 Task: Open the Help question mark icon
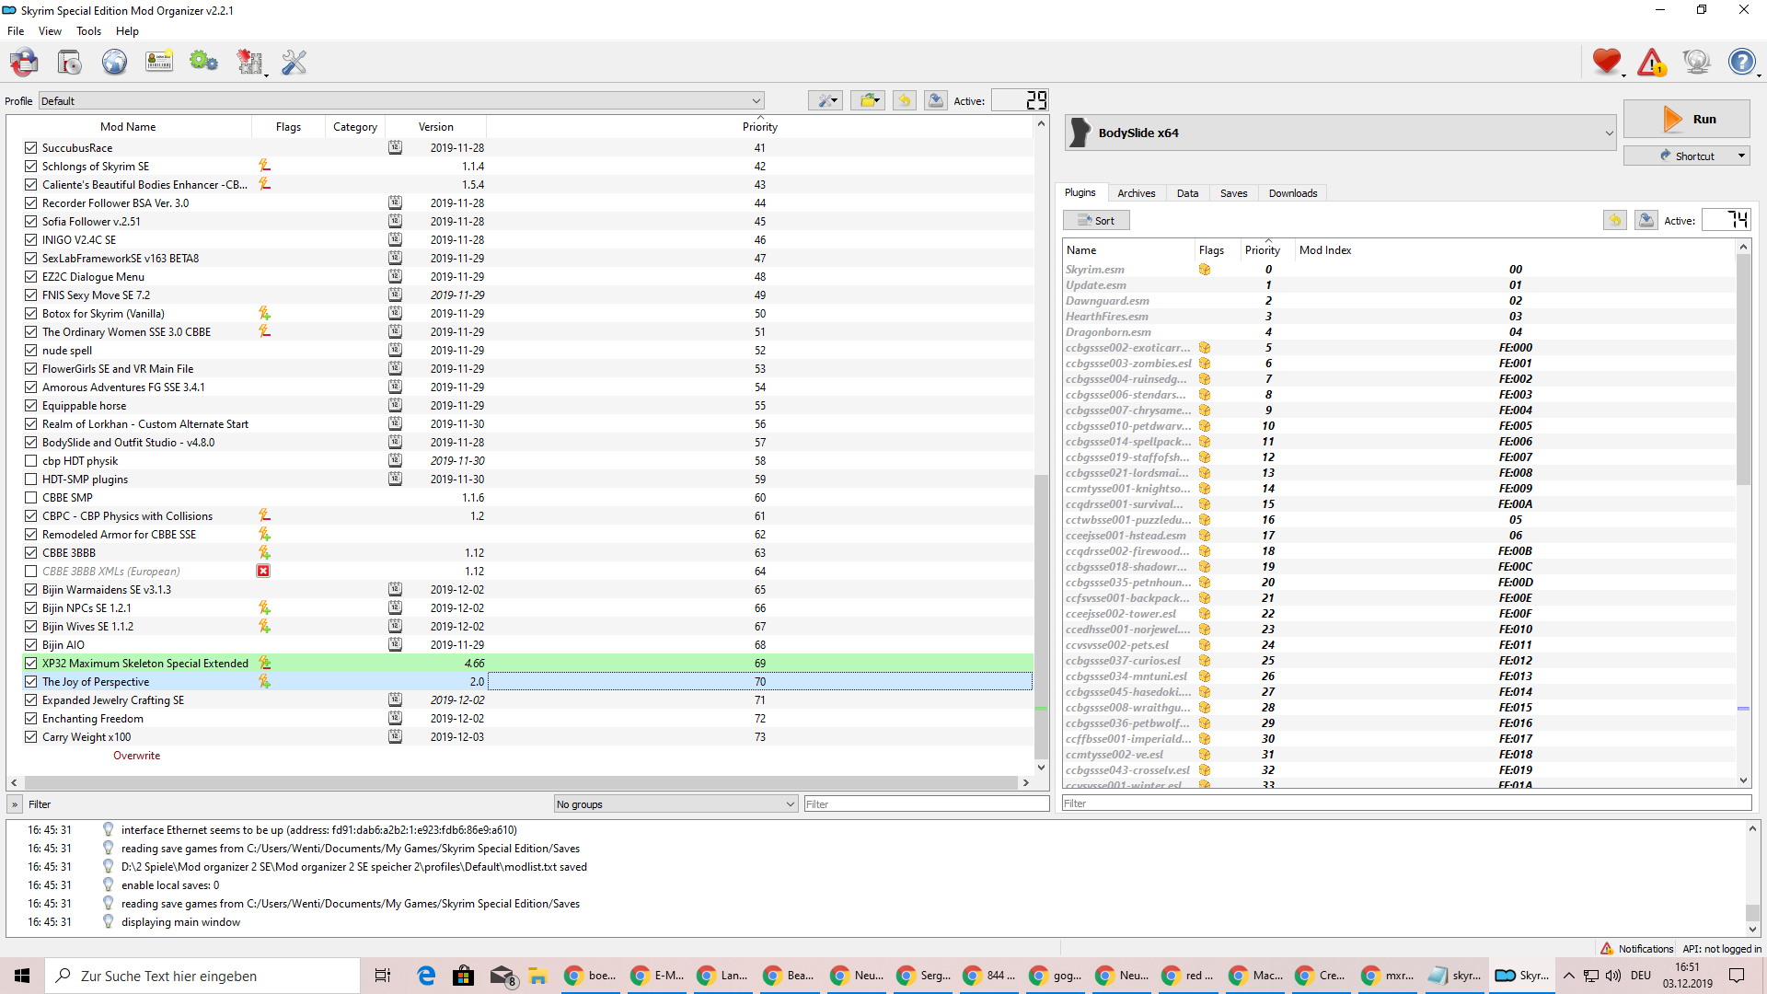click(x=1741, y=63)
